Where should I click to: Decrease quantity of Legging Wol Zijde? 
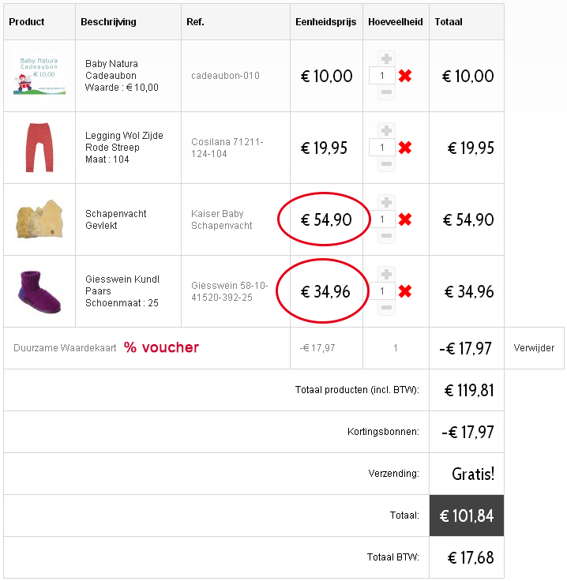[x=386, y=164]
